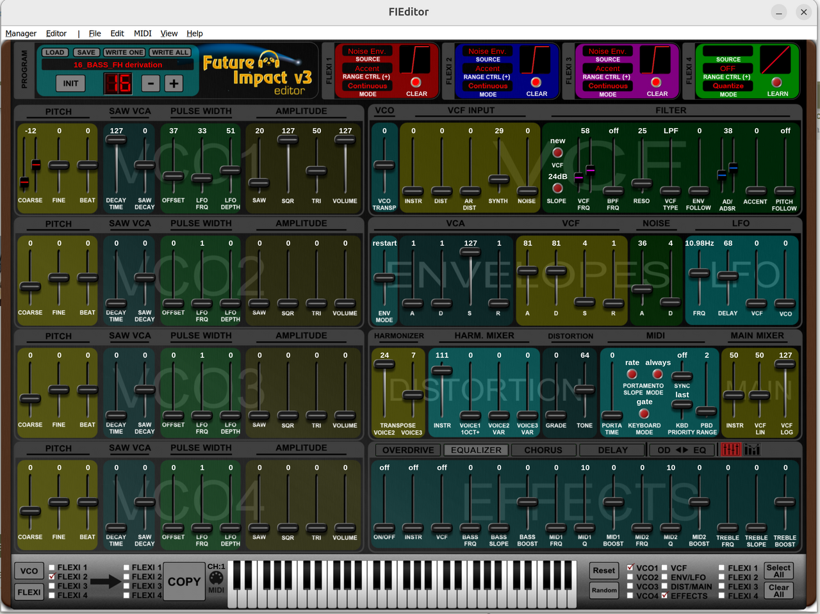Click the MIDI DIN connector icon
Screen dimensions: 820x614
click(217, 578)
